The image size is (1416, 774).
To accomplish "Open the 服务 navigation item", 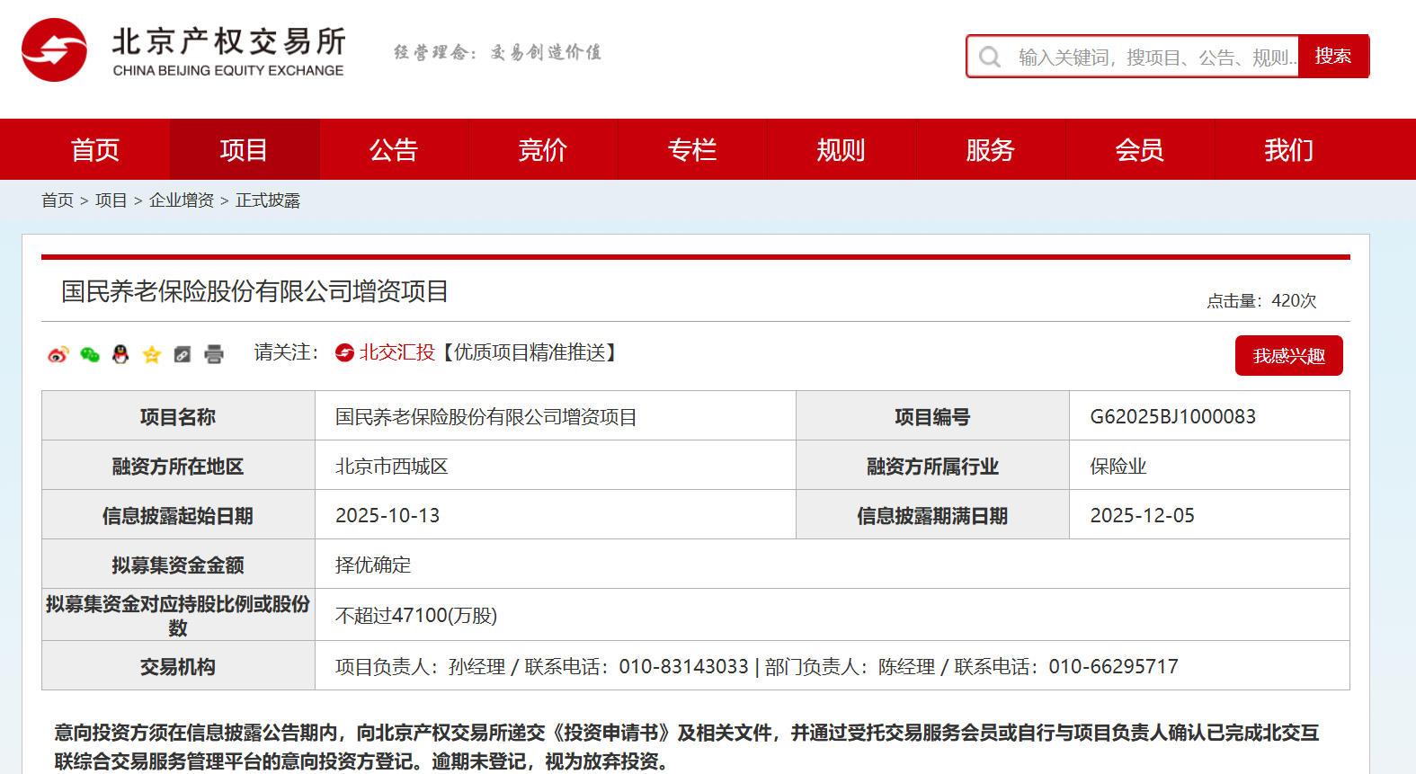I will coord(990,150).
